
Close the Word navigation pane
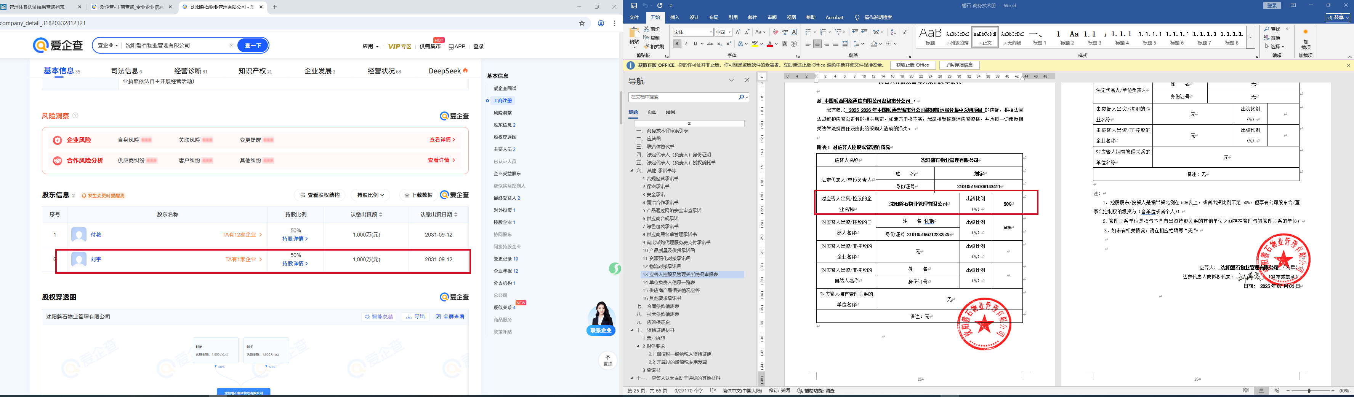click(747, 80)
